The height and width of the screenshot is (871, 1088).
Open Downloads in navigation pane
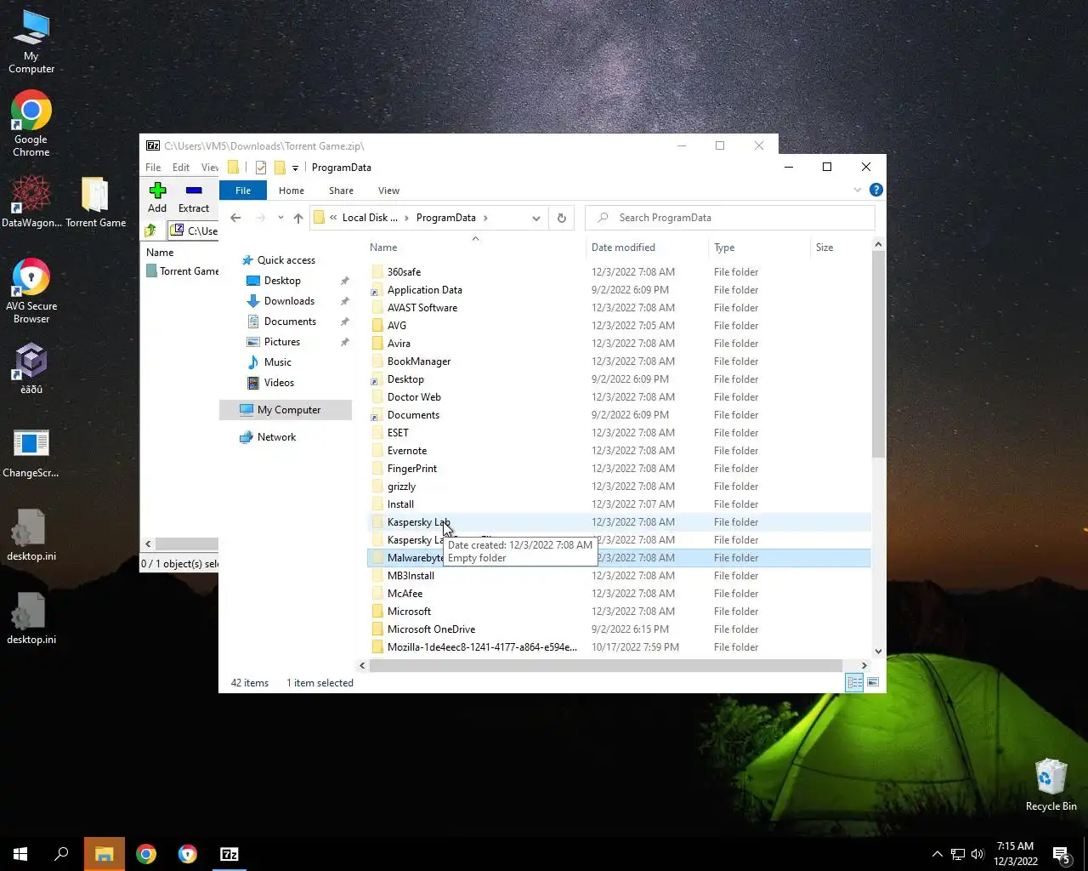(289, 301)
